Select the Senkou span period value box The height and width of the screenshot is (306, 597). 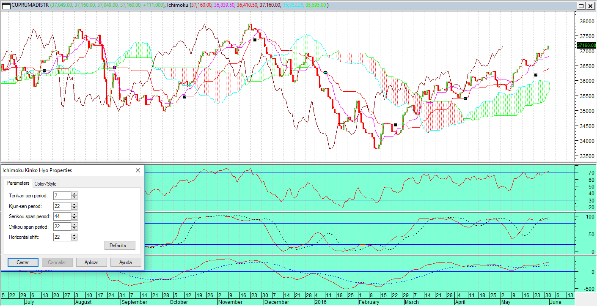[61, 216]
